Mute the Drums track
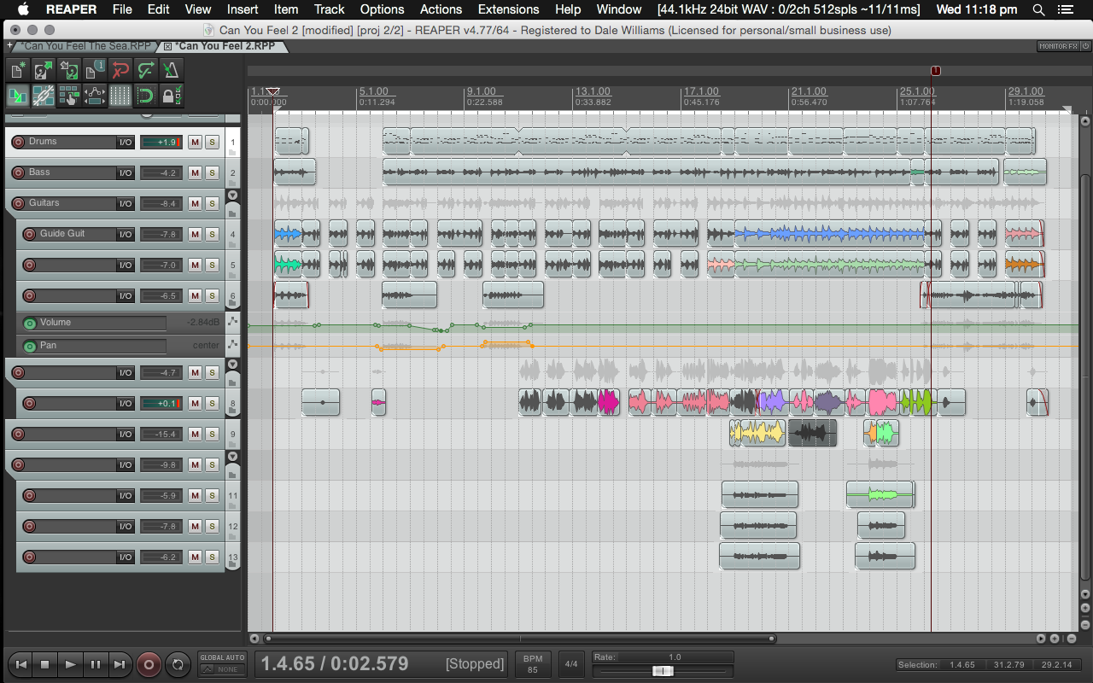Screen dimensions: 1093x683 pyautogui.click(x=195, y=142)
